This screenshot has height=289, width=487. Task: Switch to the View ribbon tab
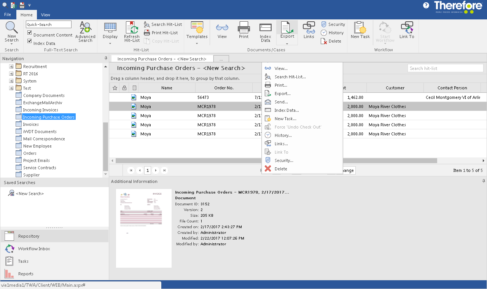coord(46,15)
